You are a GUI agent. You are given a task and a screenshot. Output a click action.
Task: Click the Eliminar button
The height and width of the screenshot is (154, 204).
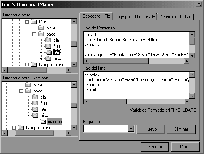[x=181, y=129]
